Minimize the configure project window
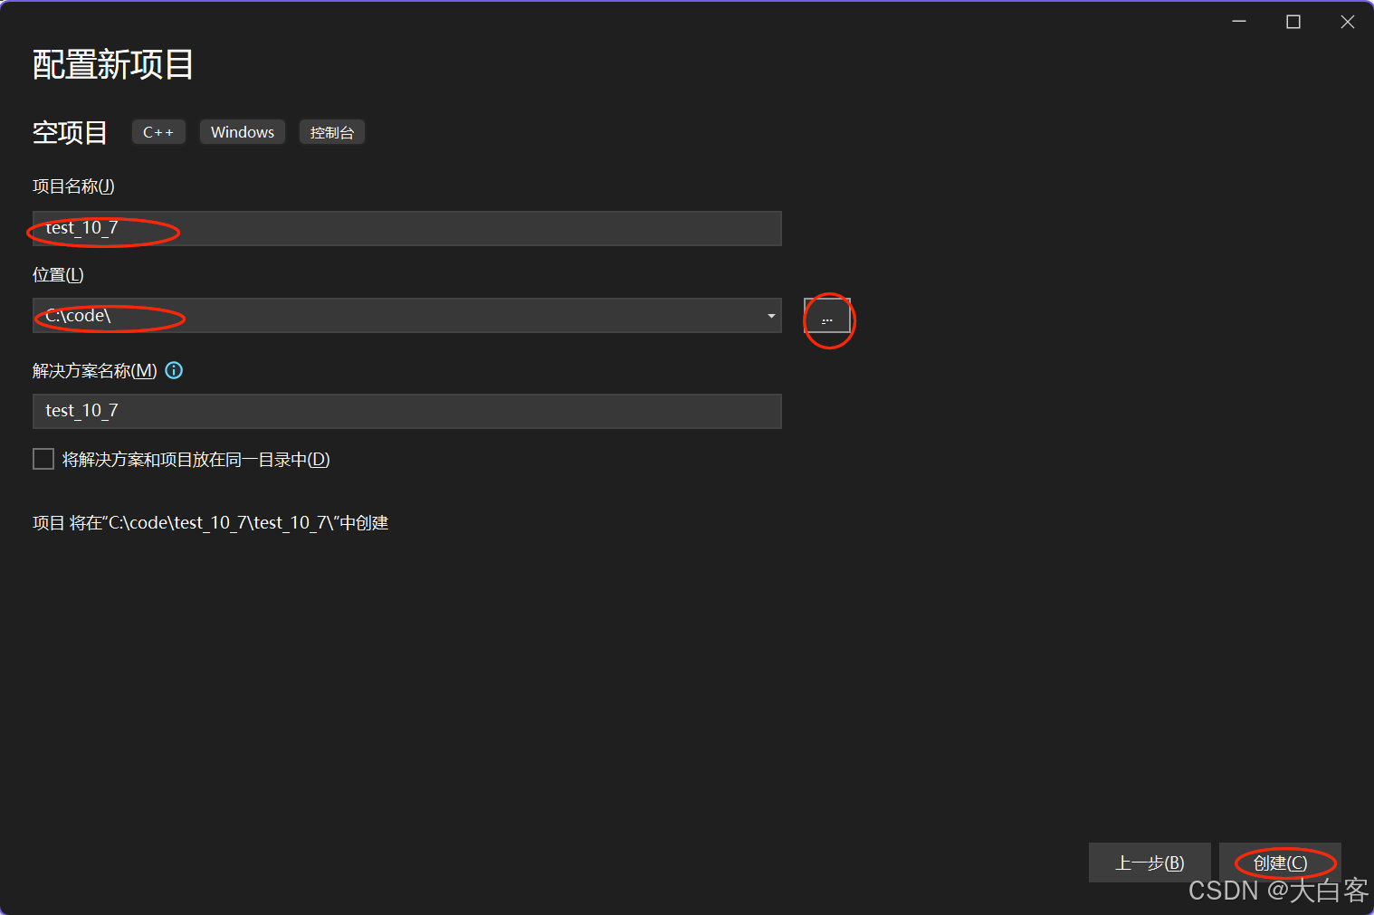The width and height of the screenshot is (1374, 915). 1239,22
